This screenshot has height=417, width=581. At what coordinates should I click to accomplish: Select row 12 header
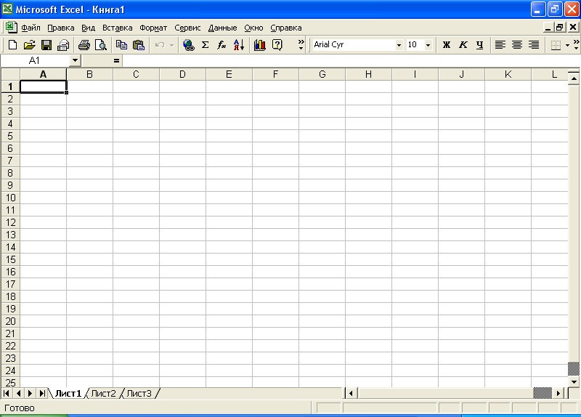(11, 222)
